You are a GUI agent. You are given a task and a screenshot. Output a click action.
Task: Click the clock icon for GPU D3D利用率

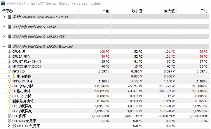(14, 126)
